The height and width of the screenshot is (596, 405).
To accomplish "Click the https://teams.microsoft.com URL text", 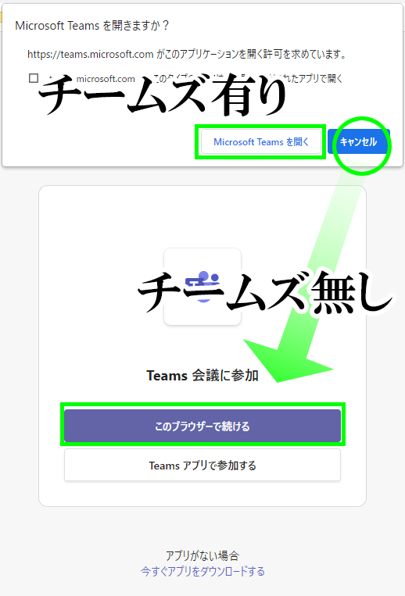I will point(90,55).
